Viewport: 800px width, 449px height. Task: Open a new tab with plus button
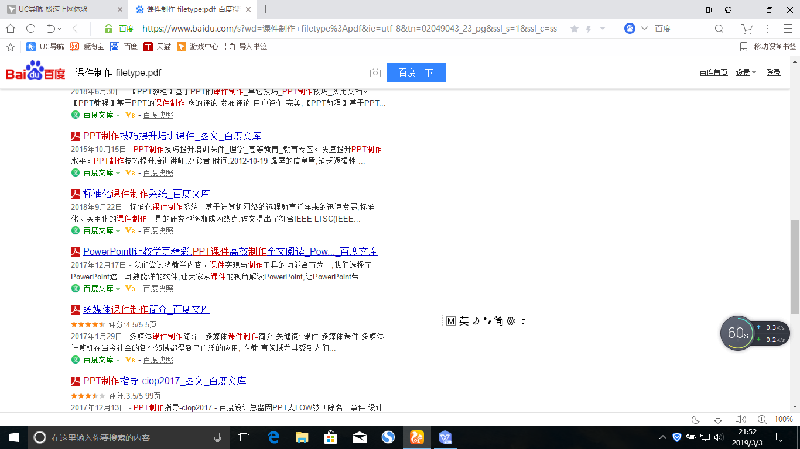(x=266, y=9)
